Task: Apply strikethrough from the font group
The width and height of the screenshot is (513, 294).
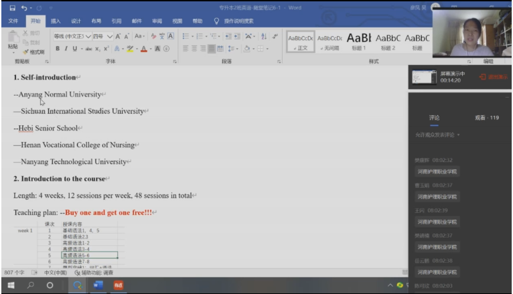Action: click(x=88, y=49)
